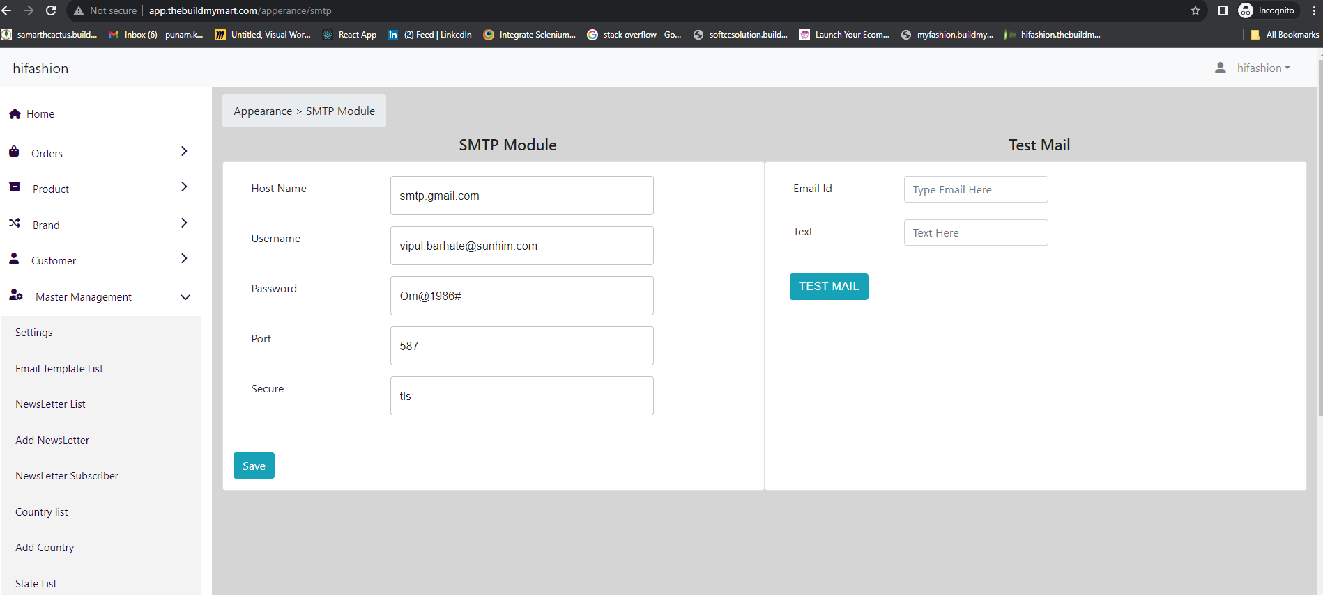
Task: Open NewsLetter Subscriber page
Action: tap(67, 476)
